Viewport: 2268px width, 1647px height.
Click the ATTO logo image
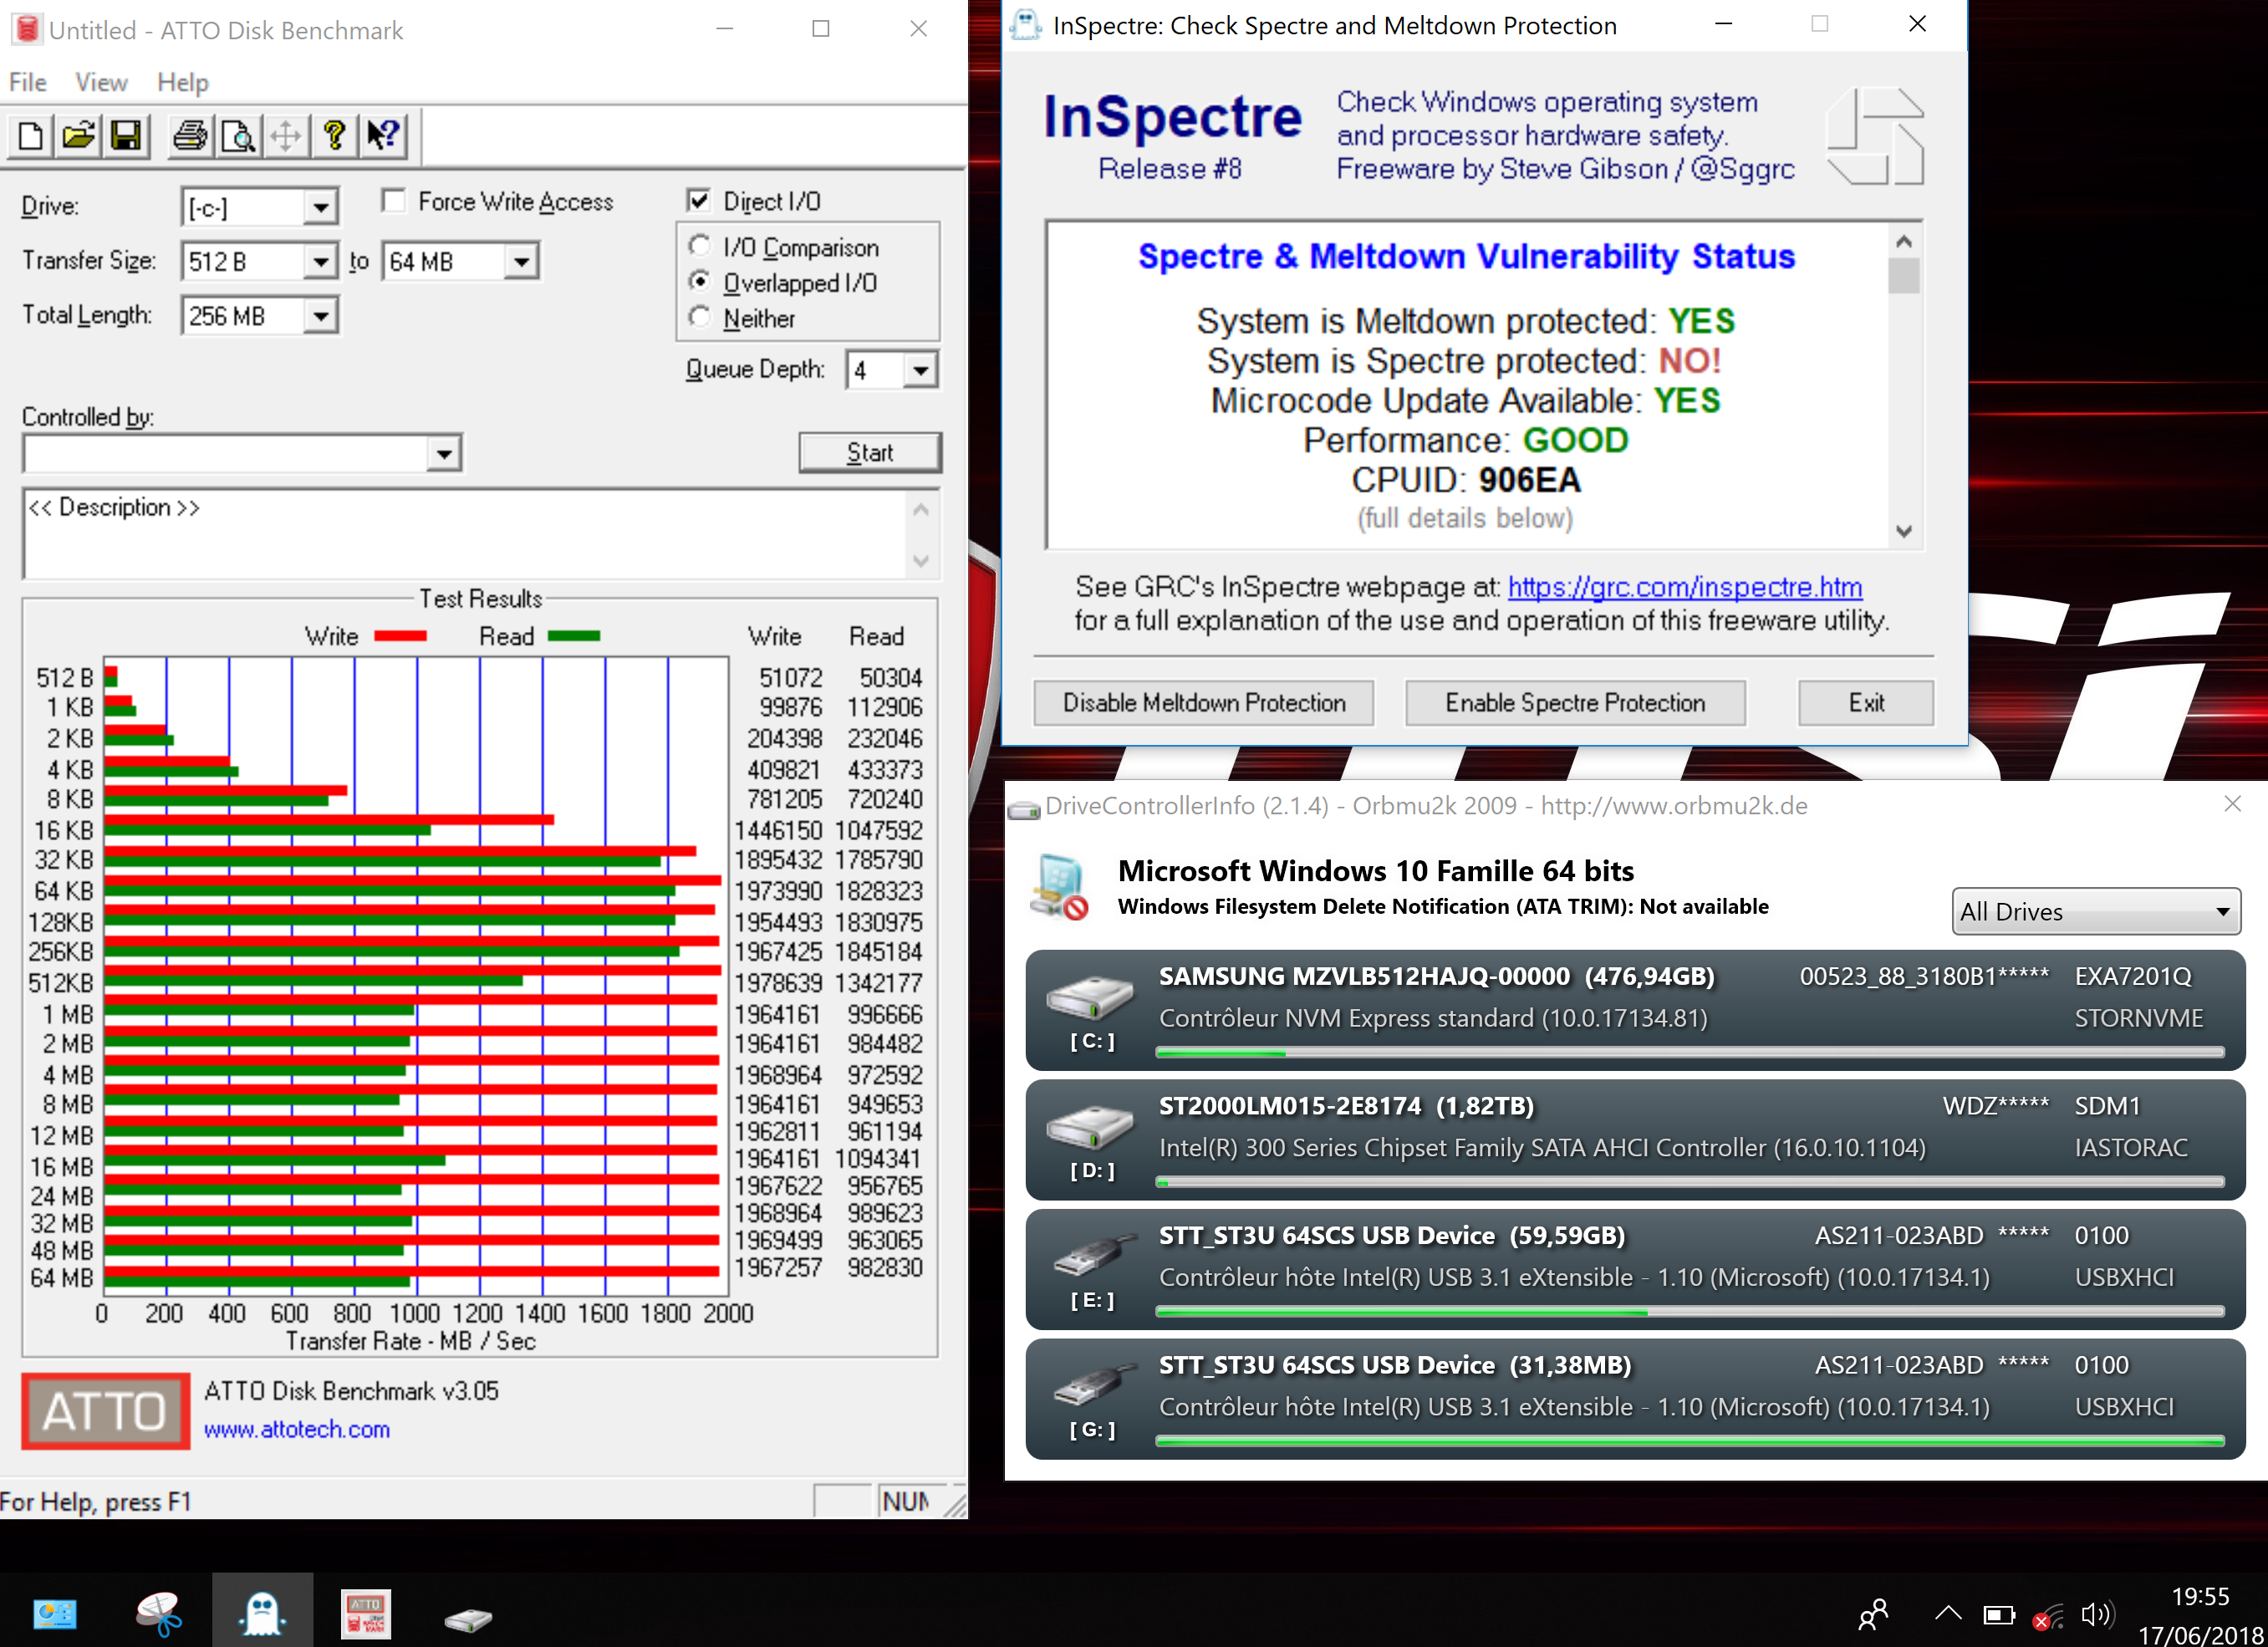(x=106, y=1410)
